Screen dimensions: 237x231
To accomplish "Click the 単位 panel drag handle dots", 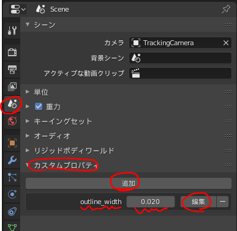I will point(228,92).
